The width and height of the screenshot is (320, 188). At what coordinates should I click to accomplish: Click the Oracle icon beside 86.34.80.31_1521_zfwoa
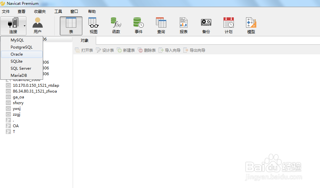pyautogui.click(x=8, y=91)
